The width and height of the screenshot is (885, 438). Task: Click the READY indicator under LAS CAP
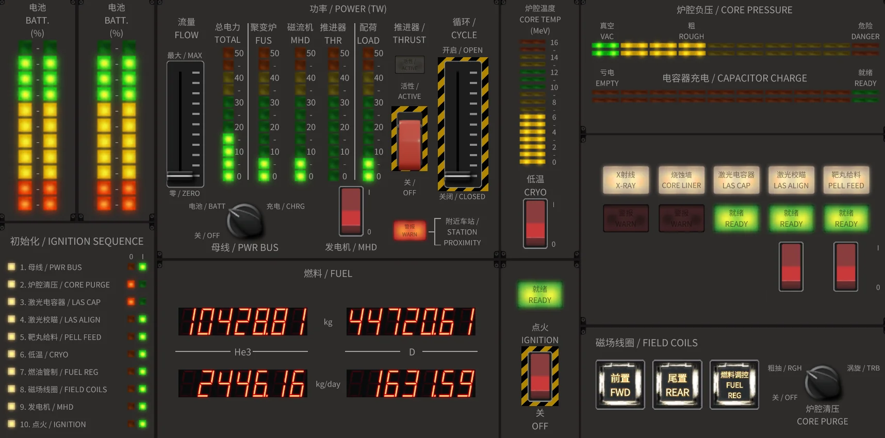tap(736, 218)
